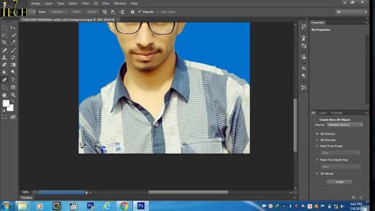Select the 3D Volume radio option
The height and width of the screenshot is (211, 375).
point(318,173)
